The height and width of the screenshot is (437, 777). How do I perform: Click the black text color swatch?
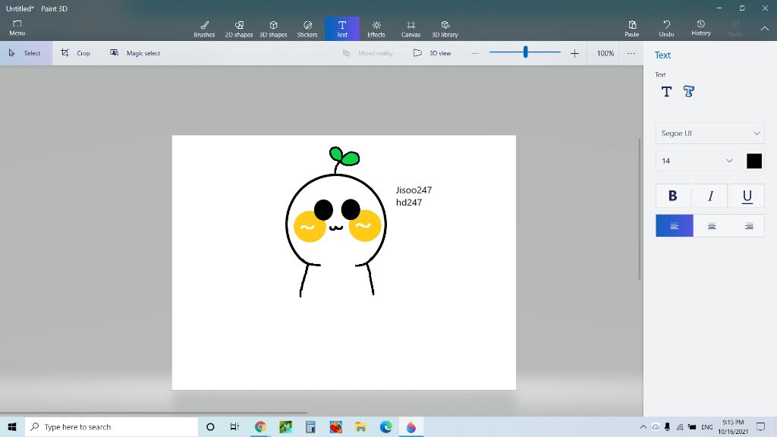pyautogui.click(x=754, y=161)
